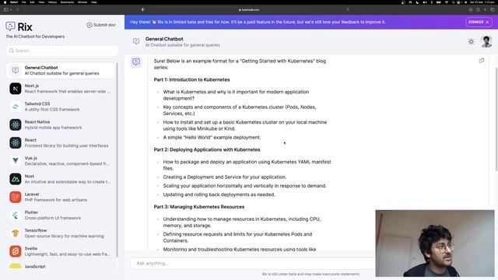Toggle light/dark theme sun icon
498x280 pixels.
point(471,41)
